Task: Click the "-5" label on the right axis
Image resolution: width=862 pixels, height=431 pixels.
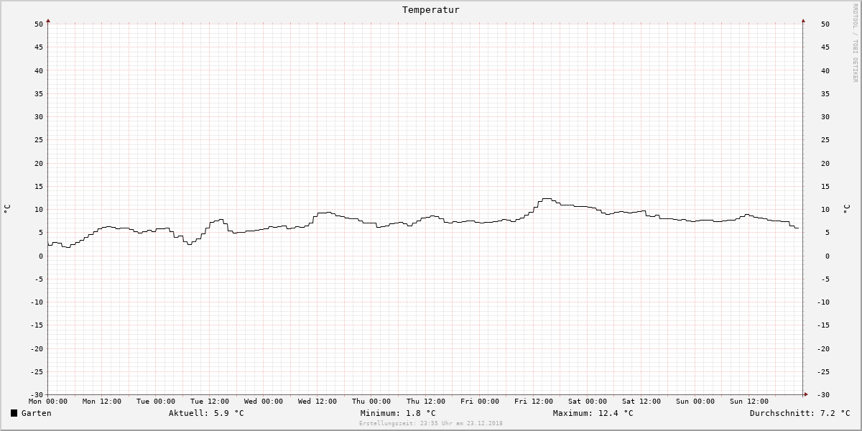Action: [825, 279]
